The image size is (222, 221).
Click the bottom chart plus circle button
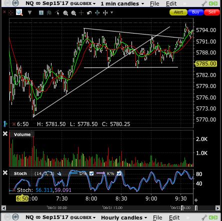coord(15,217)
